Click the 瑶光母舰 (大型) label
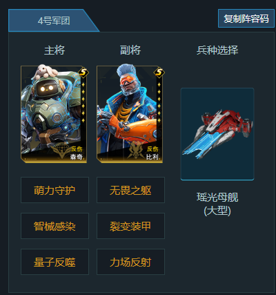Viewport: 276px width, 295px height. coord(217,204)
